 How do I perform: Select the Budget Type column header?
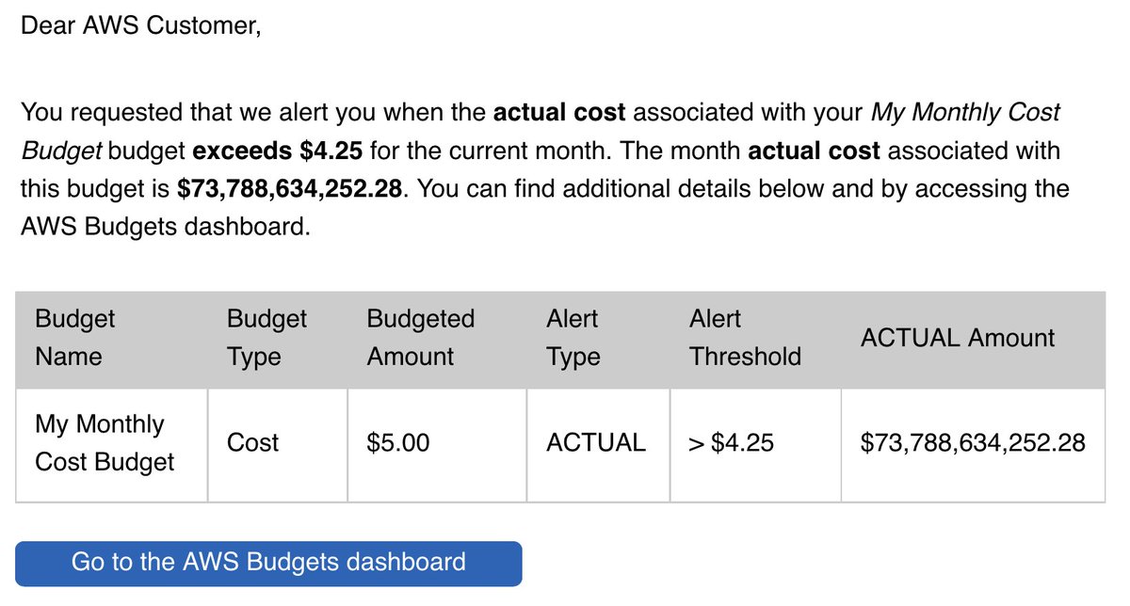pos(278,338)
